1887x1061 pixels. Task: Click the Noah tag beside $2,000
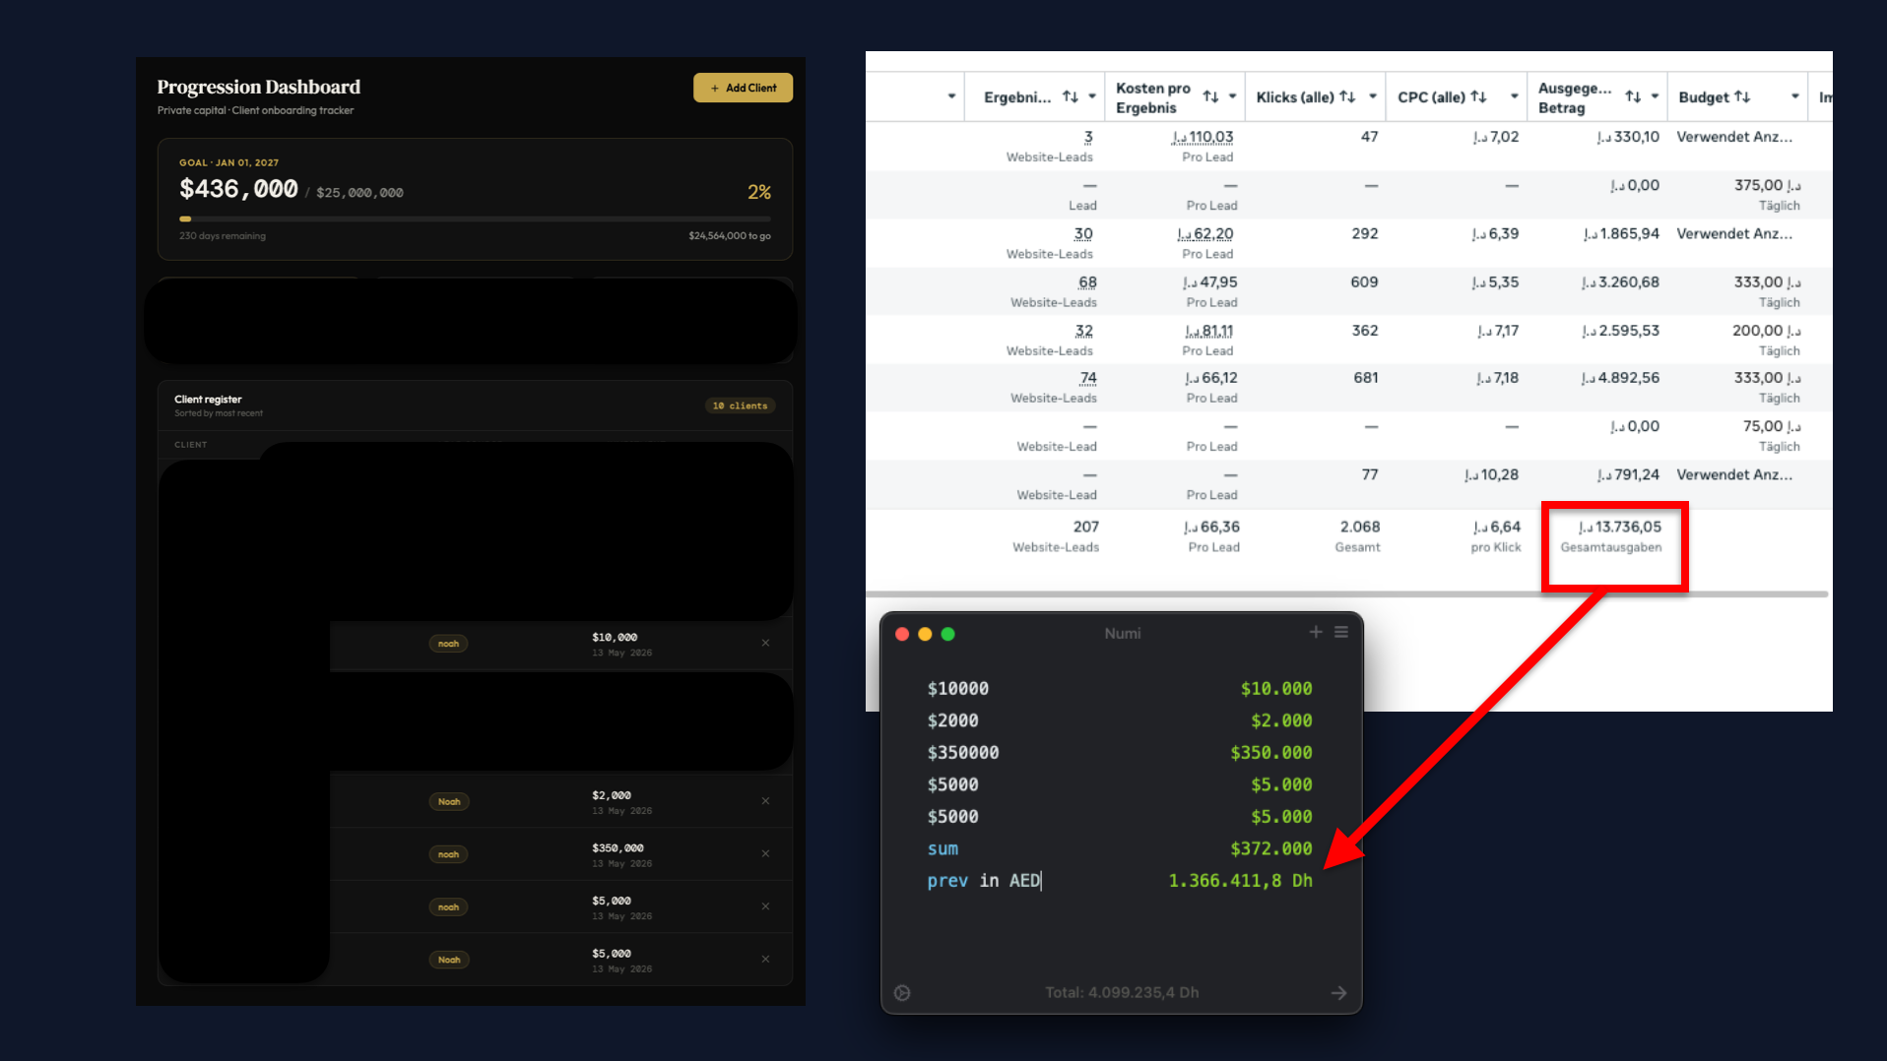[x=449, y=802]
